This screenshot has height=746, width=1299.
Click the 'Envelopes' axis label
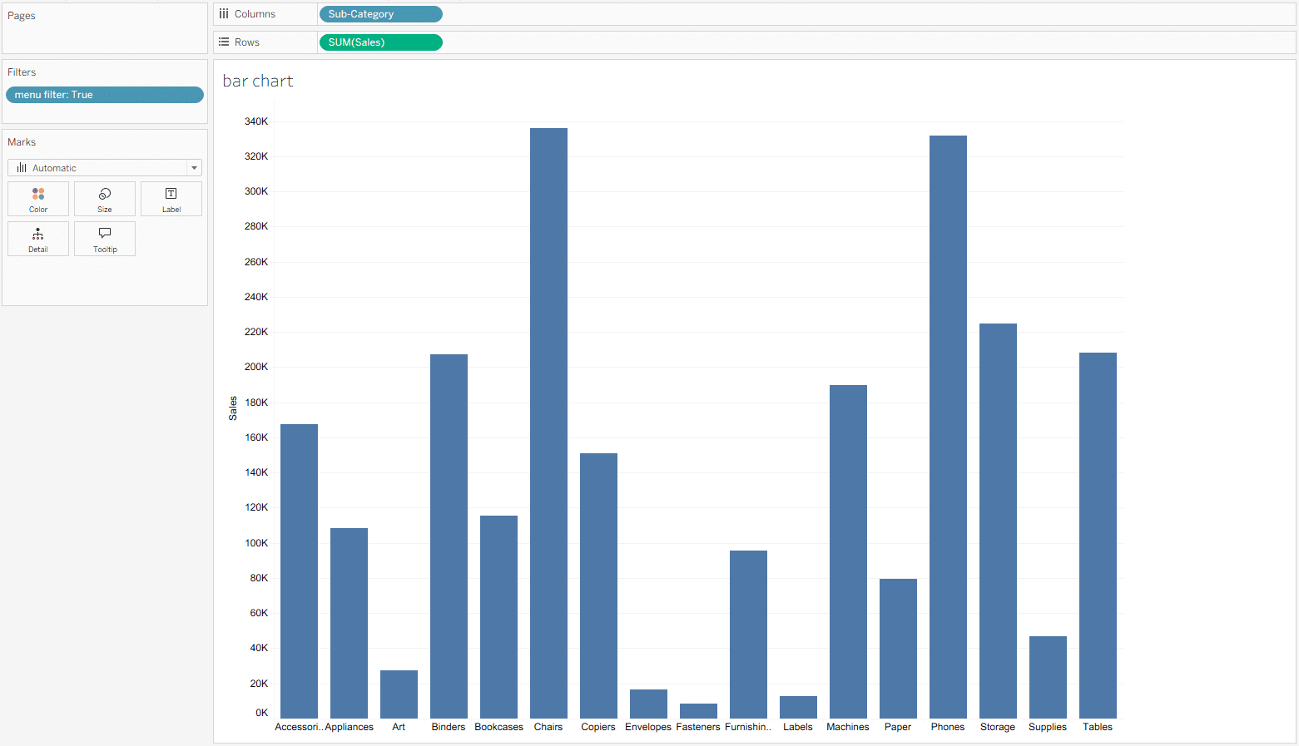coord(648,727)
